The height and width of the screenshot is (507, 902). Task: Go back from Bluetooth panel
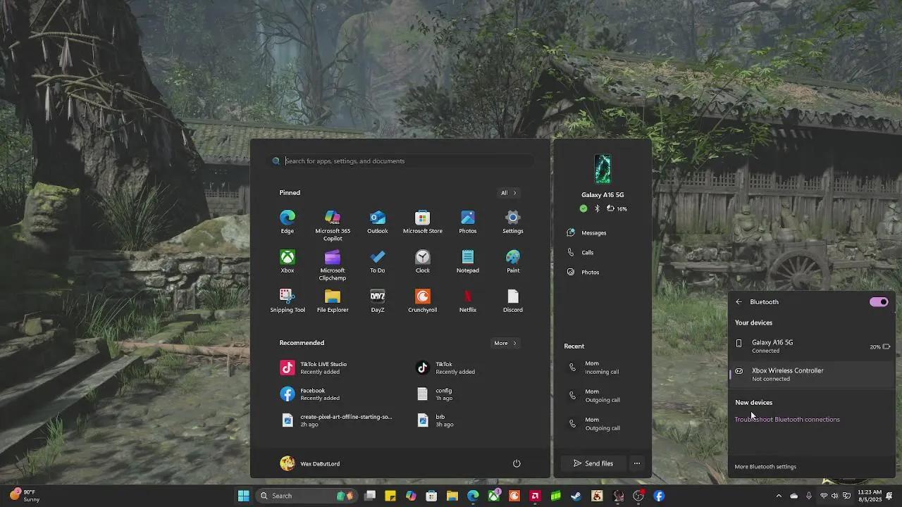[x=739, y=302]
